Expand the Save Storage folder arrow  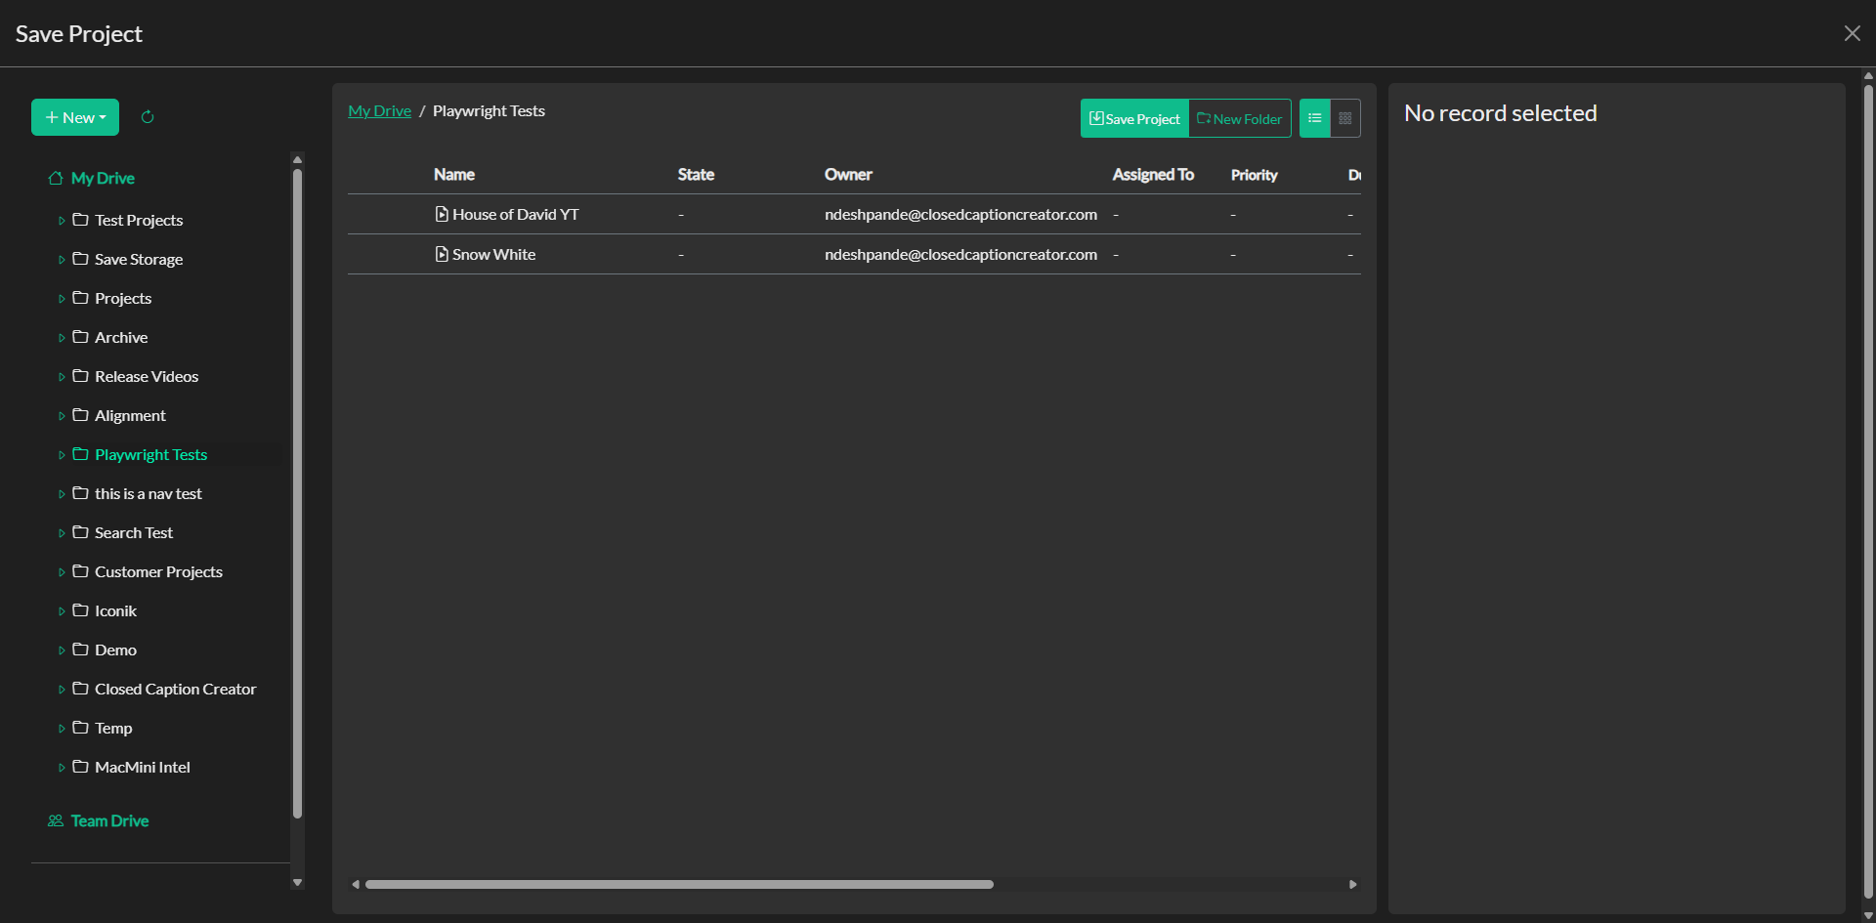pyautogui.click(x=62, y=260)
